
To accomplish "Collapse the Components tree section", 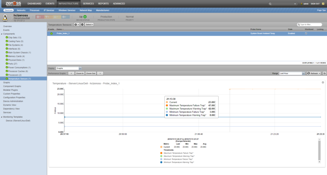I will coord(2,34).
